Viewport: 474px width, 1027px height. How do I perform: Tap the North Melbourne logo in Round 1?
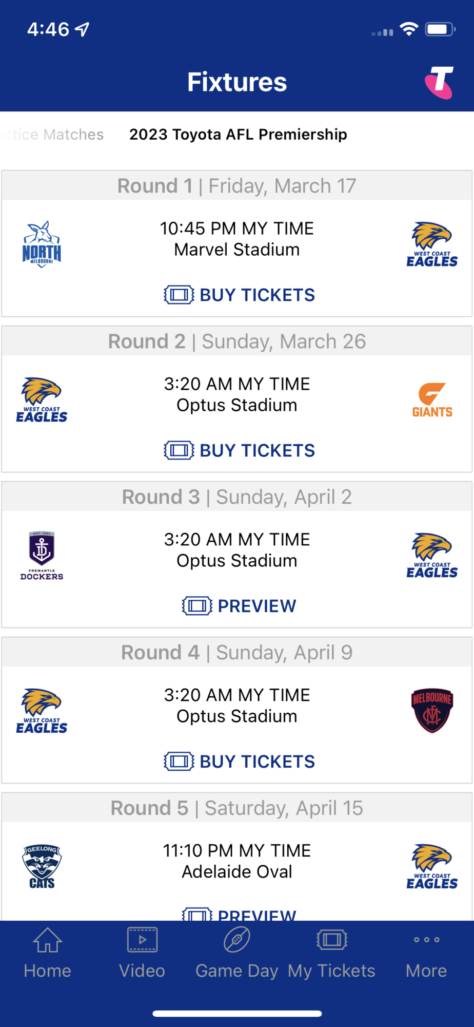point(42,244)
